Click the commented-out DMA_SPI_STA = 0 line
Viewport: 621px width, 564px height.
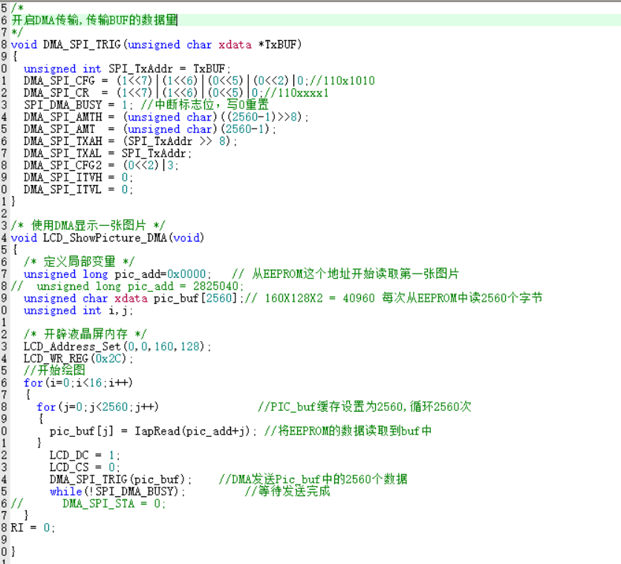88,503
